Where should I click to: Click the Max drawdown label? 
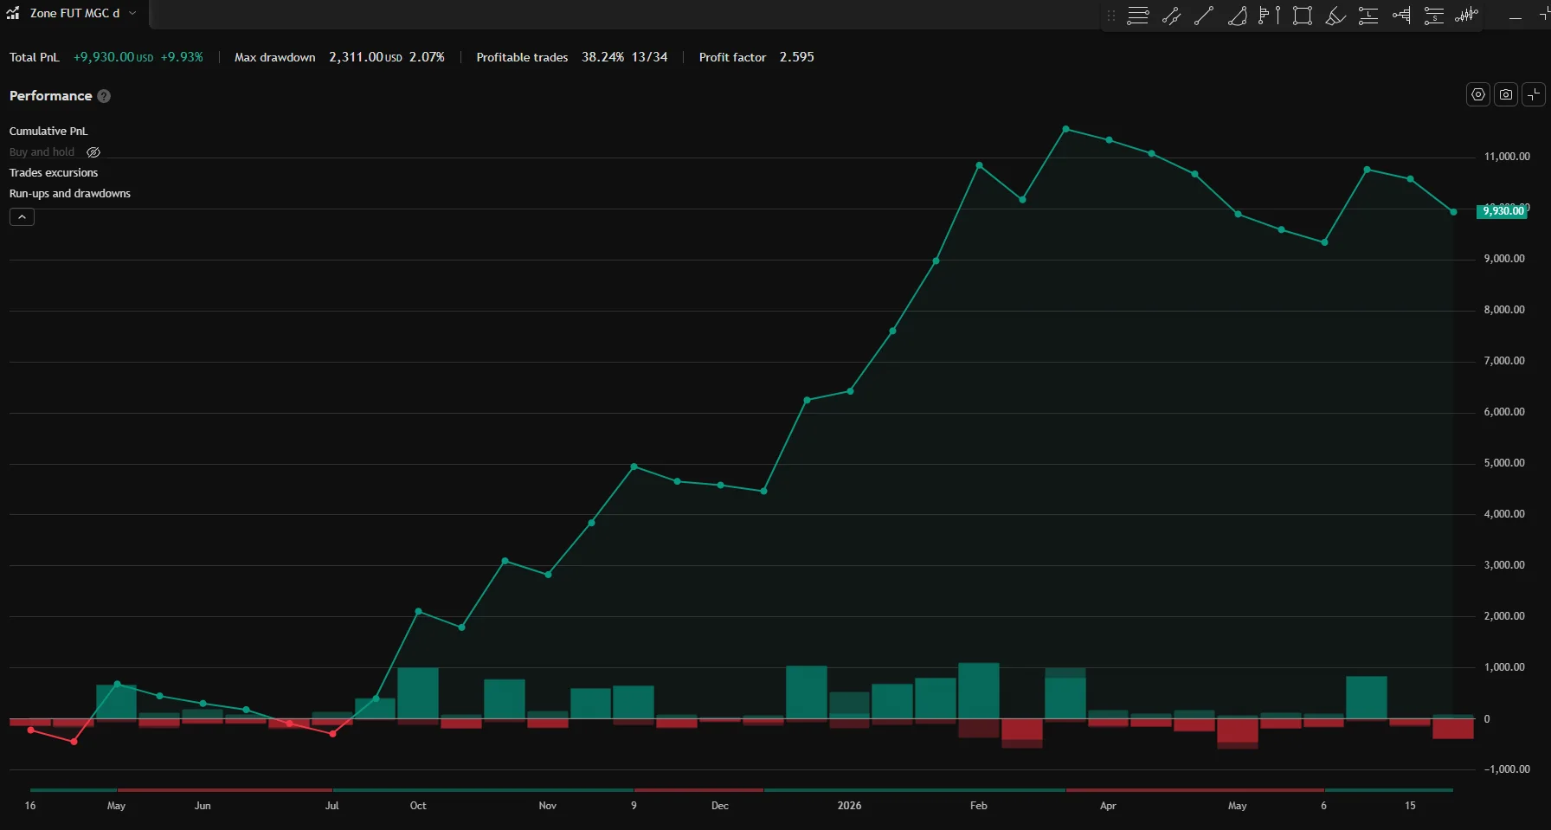(x=275, y=57)
